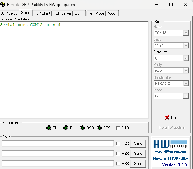Focus the second Send text field
This screenshot has height=169, width=193.
click(x=58, y=154)
